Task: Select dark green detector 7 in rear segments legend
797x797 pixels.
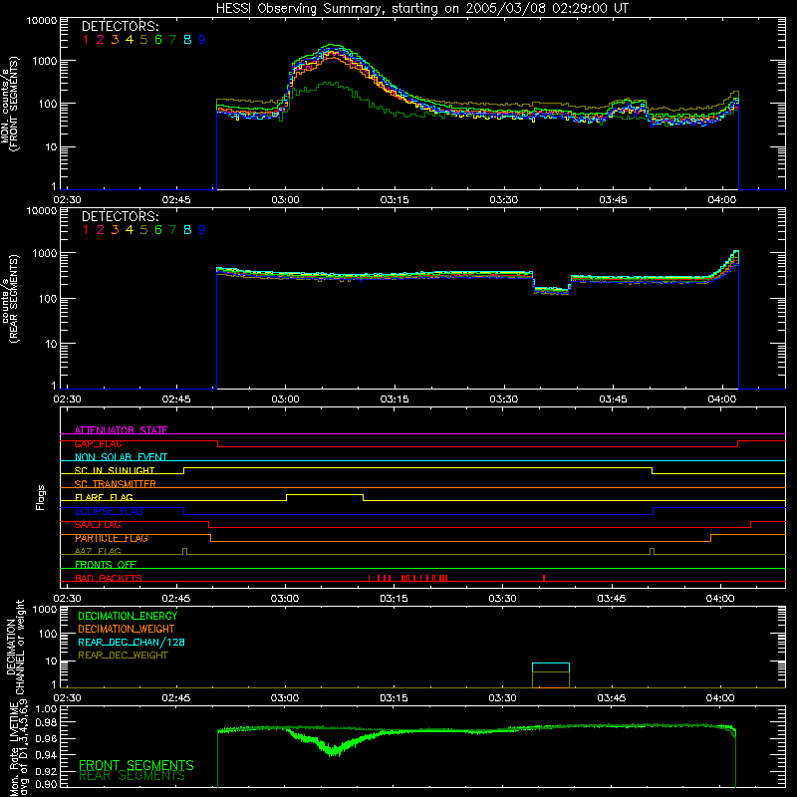Action: 172,230
